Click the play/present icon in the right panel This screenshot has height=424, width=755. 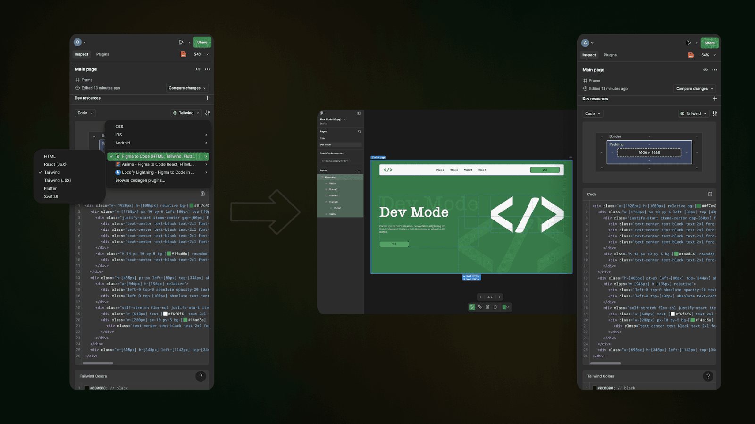(x=688, y=43)
